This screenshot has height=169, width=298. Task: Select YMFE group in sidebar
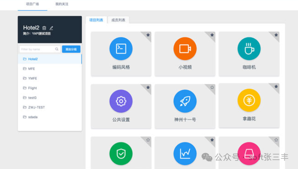(x=50, y=78)
